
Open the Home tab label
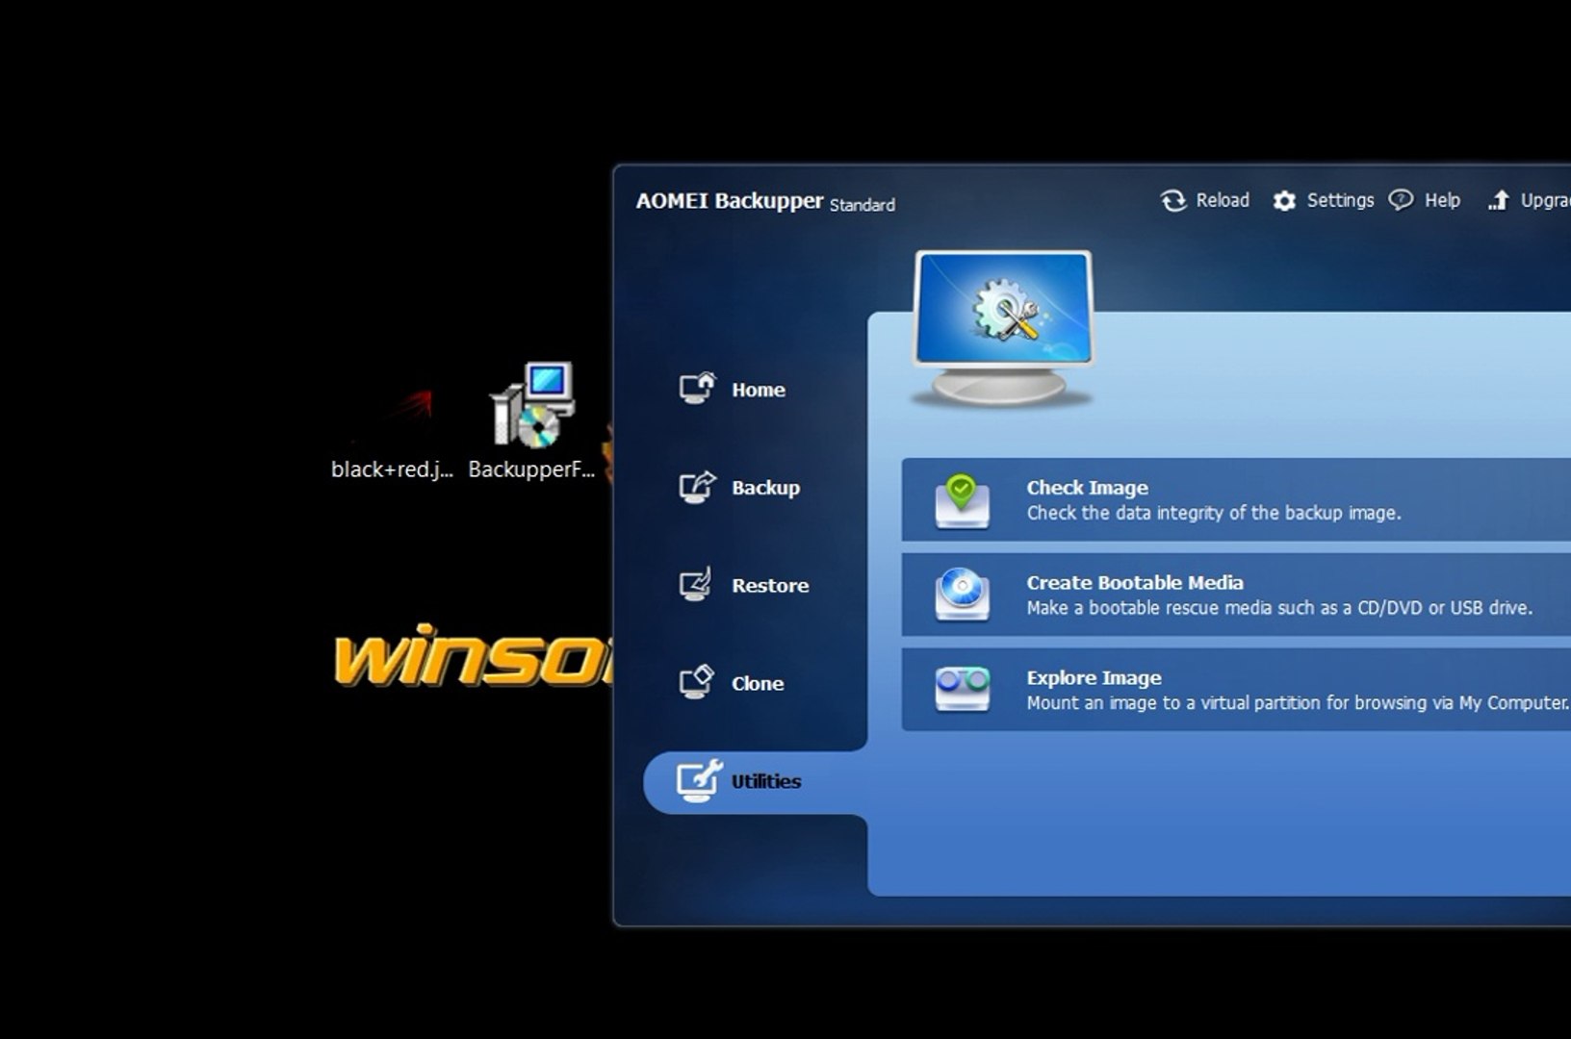[x=759, y=390]
